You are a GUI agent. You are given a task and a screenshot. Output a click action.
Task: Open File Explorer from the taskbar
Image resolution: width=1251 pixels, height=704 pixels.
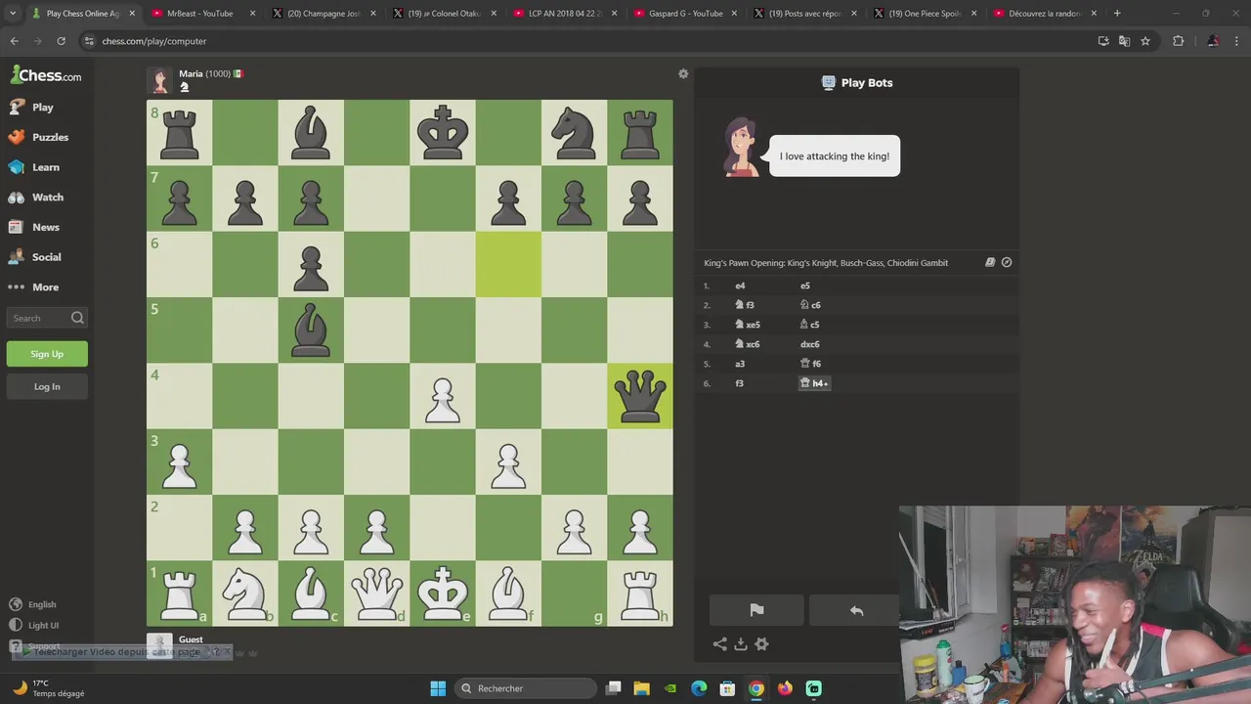(x=641, y=688)
